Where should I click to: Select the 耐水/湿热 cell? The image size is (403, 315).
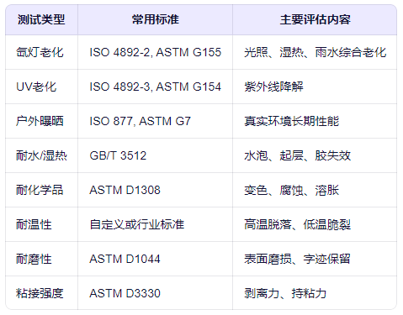pyautogui.click(x=41, y=155)
